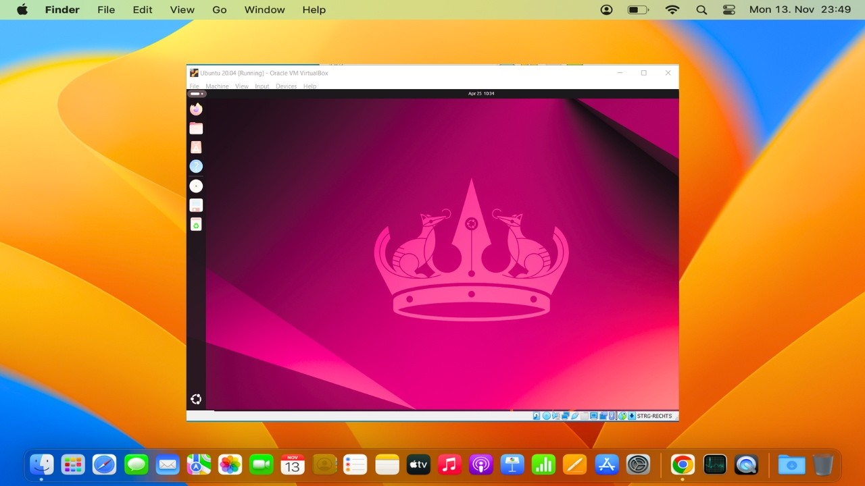Viewport: 865px width, 486px height.
Task: Open Firefox in the Ubuntu dock
Action: tap(196, 109)
